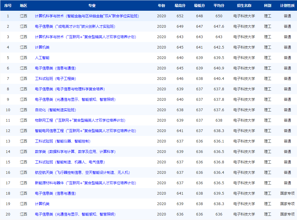
Task: Click the 专业 column header
Action: click(x=92, y=6)
